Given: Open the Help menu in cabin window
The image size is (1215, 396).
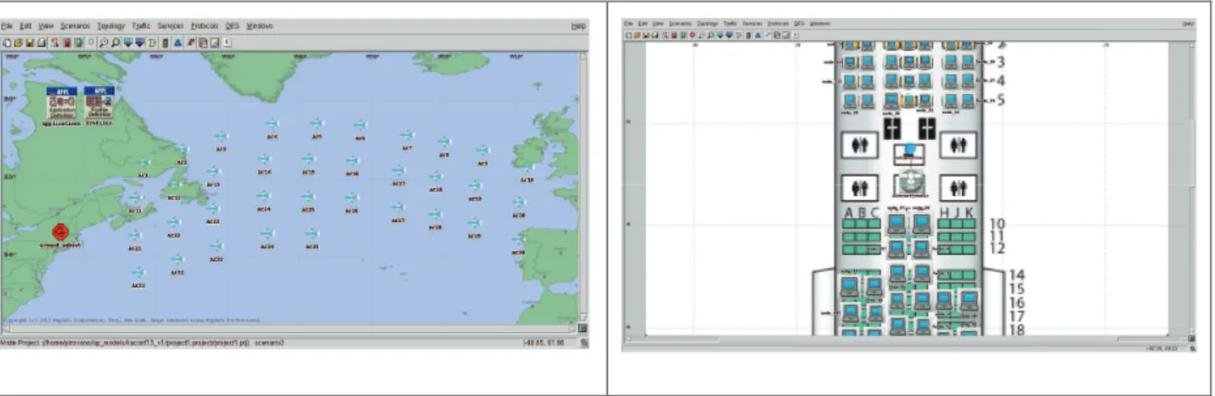Looking at the screenshot, I should [1188, 24].
